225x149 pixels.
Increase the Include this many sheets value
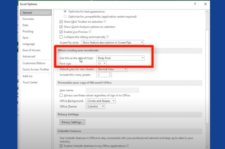pyautogui.click(x=110, y=74)
